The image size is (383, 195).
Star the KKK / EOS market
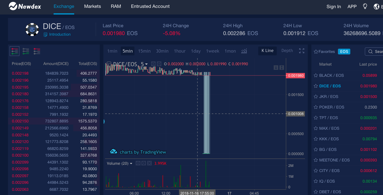click(316, 139)
